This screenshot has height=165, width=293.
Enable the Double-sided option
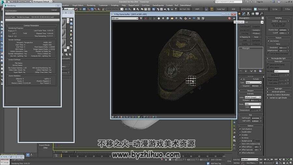coord(240,132)
